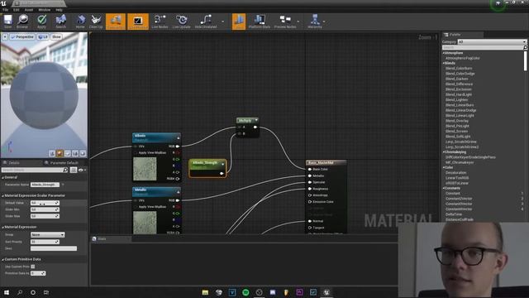Image resolution: width=529 pixels, height=298 pixels.
Task: Open the Search tool in the toolbar
Action: [x=60, y=22]
